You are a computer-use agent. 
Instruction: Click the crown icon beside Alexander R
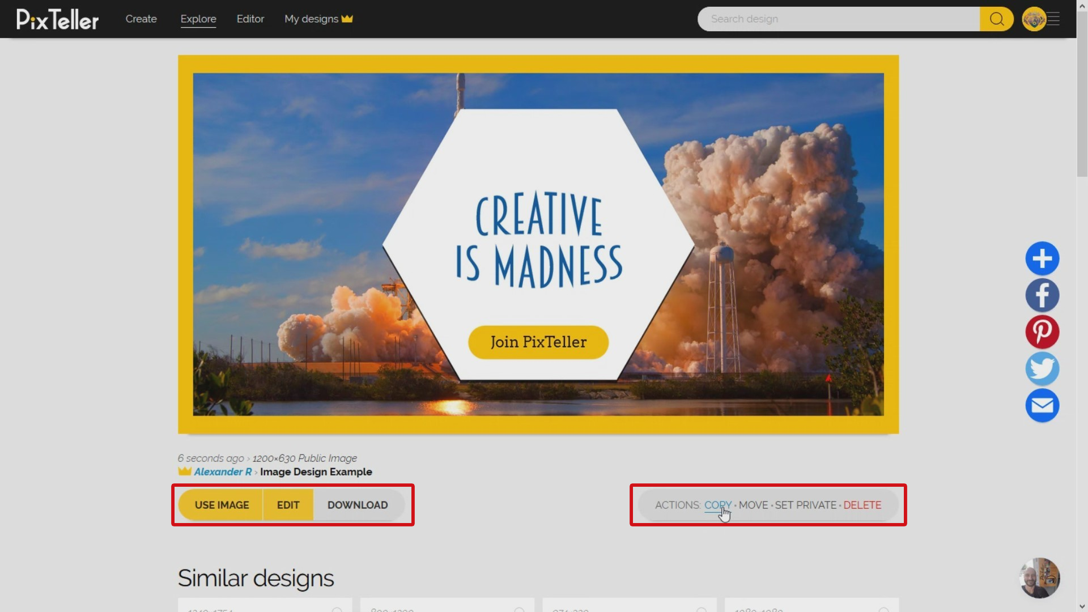(184, 471)
